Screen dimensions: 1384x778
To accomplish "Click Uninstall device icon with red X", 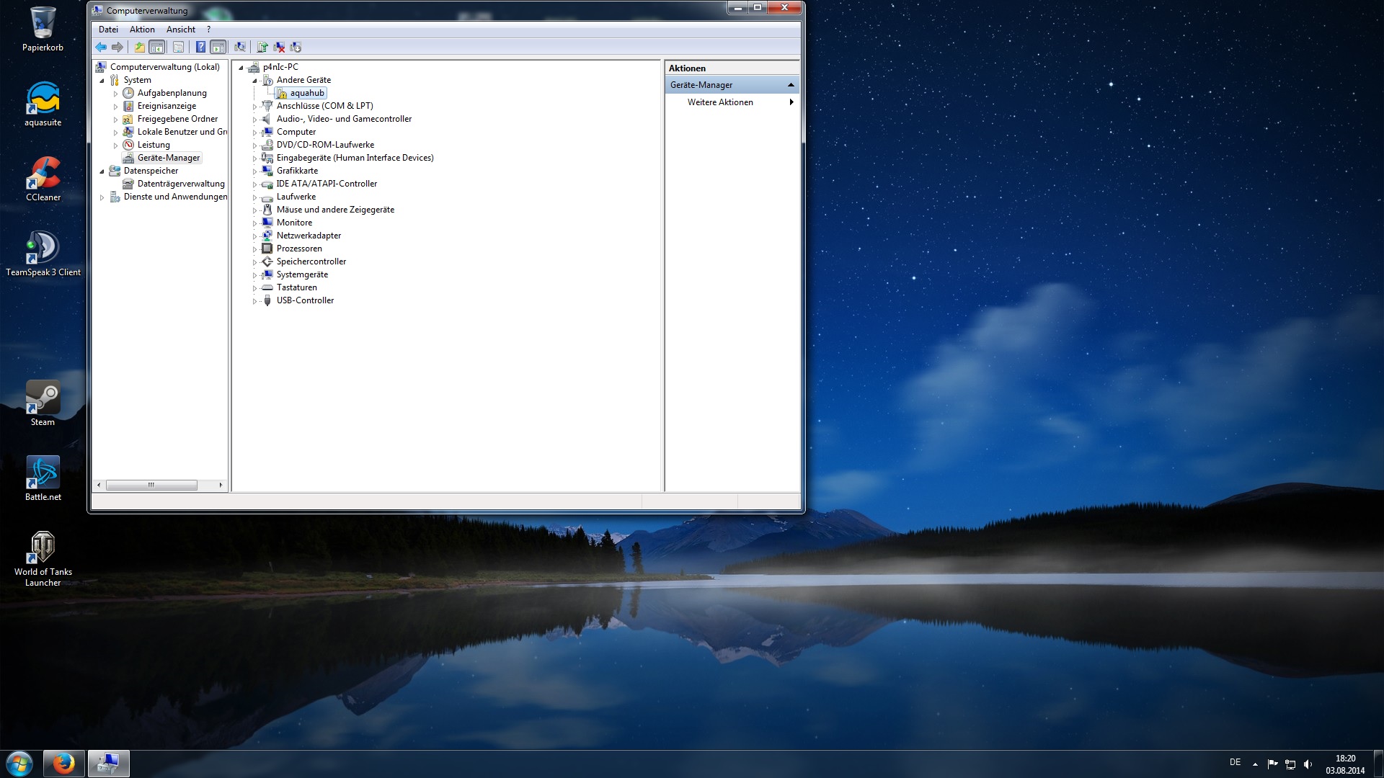I will pyautogui.click(x=279, y=48).
